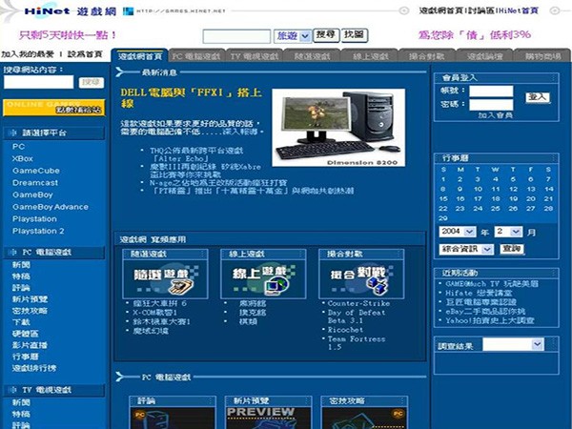Focus the 搜尋網站內容 input field
Image resolution: width=572 pixels, height=429 pixels.
click(39, 82)
